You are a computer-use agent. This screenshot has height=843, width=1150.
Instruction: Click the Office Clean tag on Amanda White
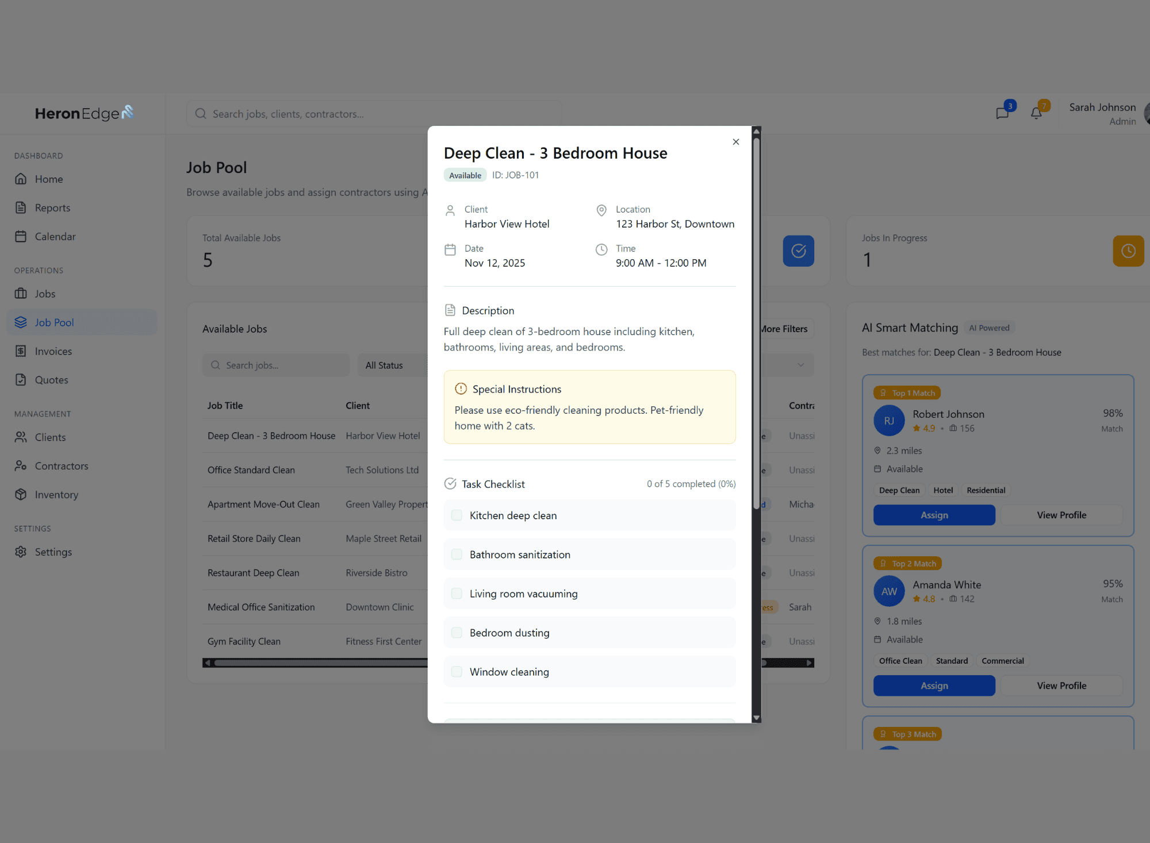(900, 661)
